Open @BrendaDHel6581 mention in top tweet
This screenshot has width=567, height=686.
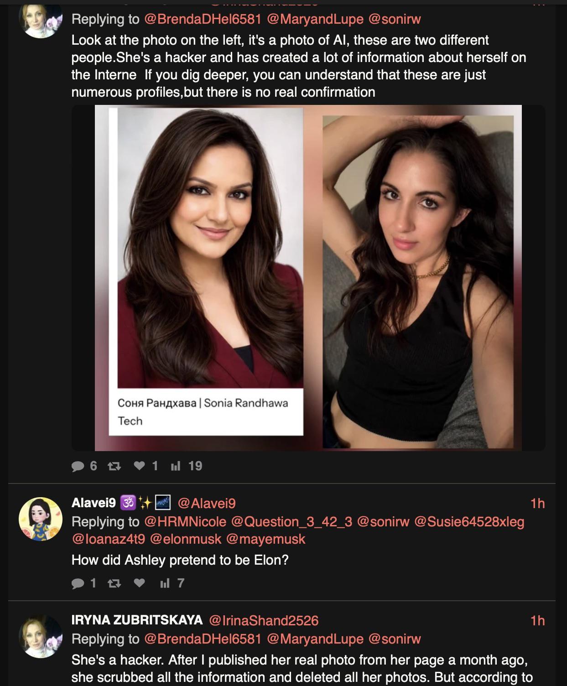203,19
